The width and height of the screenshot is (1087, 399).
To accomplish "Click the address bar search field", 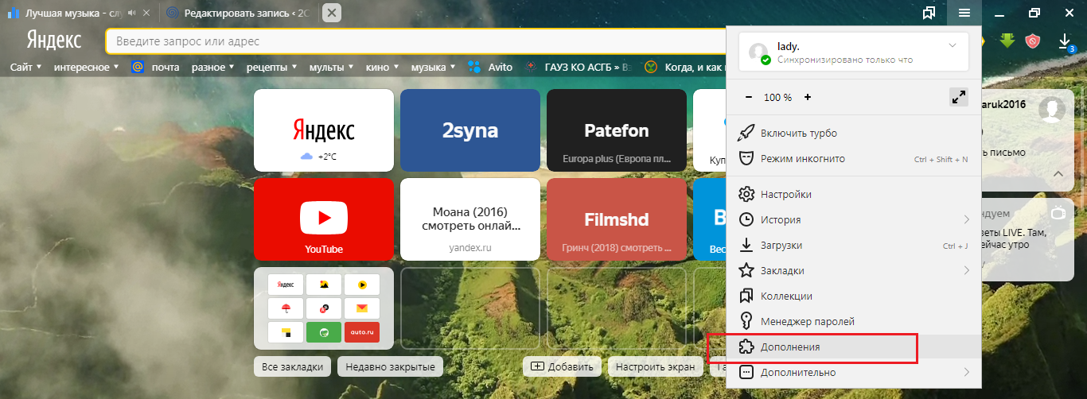I will [x=414, y=41].
